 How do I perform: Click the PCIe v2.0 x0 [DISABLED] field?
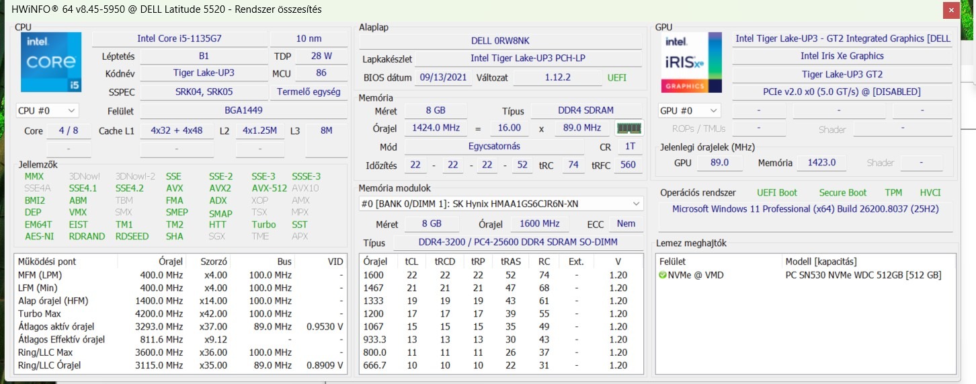(x=842, y=91)
